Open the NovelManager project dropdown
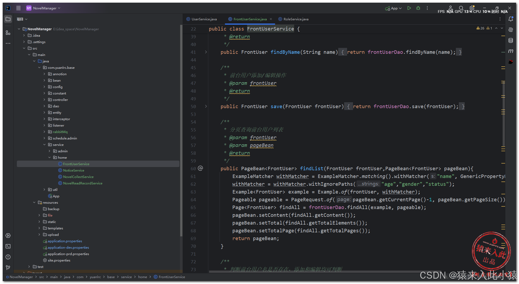519x284 pixels. pyautogui.click(x=43, y=8)
